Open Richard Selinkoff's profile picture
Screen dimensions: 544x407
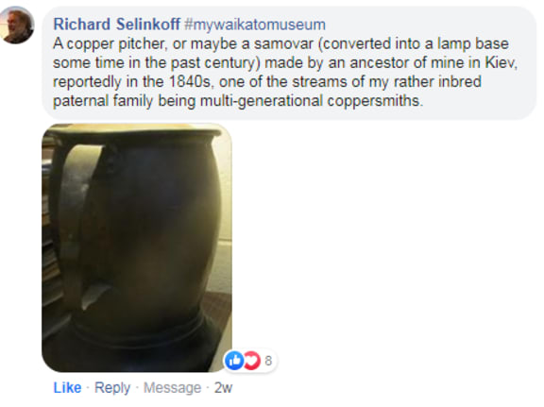click(x=17, y=25)
